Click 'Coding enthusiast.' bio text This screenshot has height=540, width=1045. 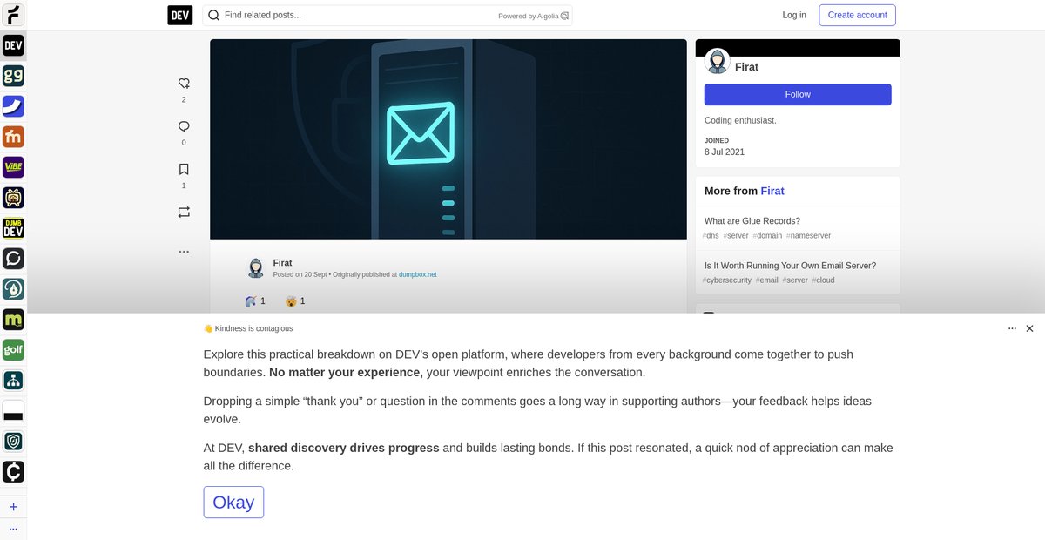point(740,120)
